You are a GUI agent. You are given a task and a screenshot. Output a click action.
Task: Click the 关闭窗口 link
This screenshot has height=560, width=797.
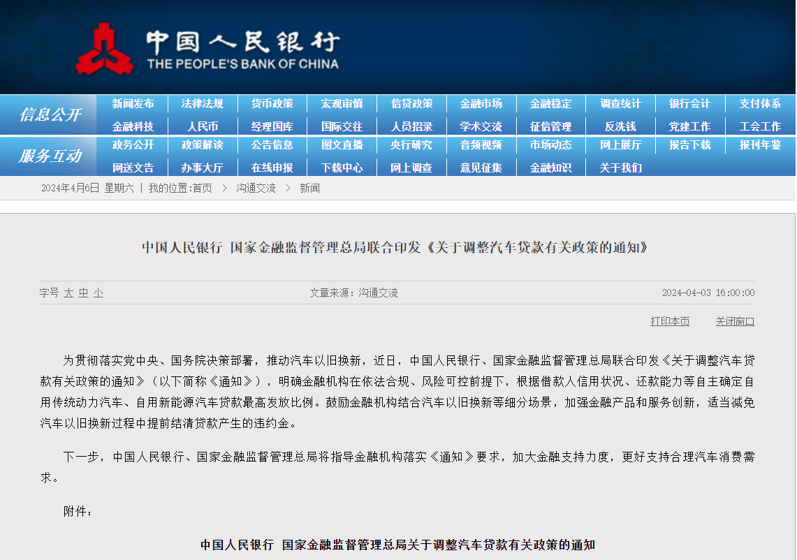tap(735, 321)
